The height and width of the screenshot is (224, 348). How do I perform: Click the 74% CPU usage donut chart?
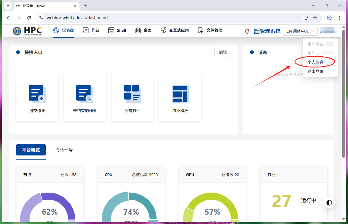(x=129, y=207)
